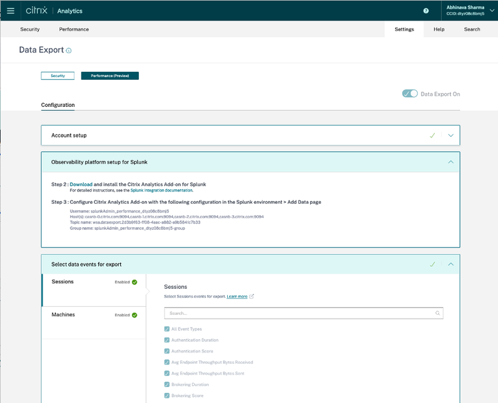Collapse the Select data events for export section
Viewport: 498px width, 403px height.
[x=451, y=264]
